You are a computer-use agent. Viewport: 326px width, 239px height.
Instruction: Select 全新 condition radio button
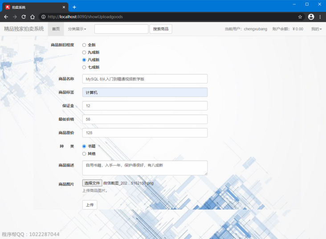coord(84,45)
